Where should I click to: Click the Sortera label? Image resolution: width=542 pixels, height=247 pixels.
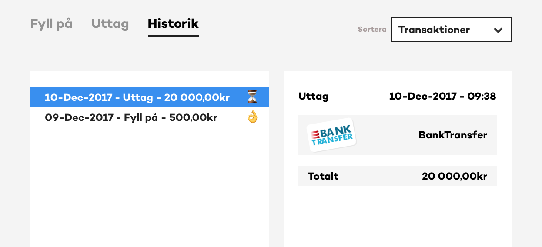(x=372, y=30)
